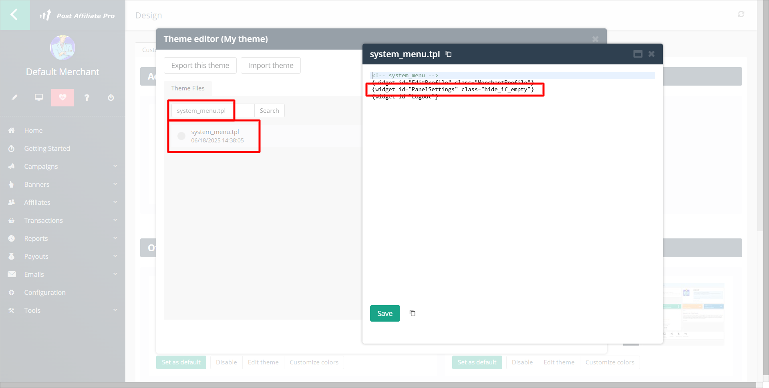Open the Default Merchant avatar
The height and width of the screenshot is (388, 769).
[x=62, y=48]
